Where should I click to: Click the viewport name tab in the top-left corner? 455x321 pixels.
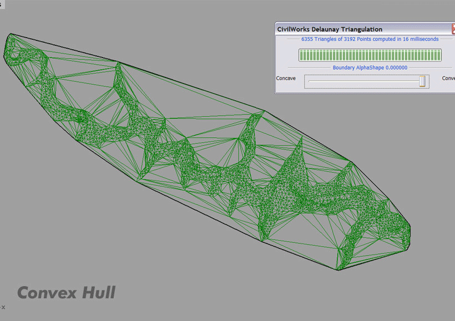[x=2, y=4]
